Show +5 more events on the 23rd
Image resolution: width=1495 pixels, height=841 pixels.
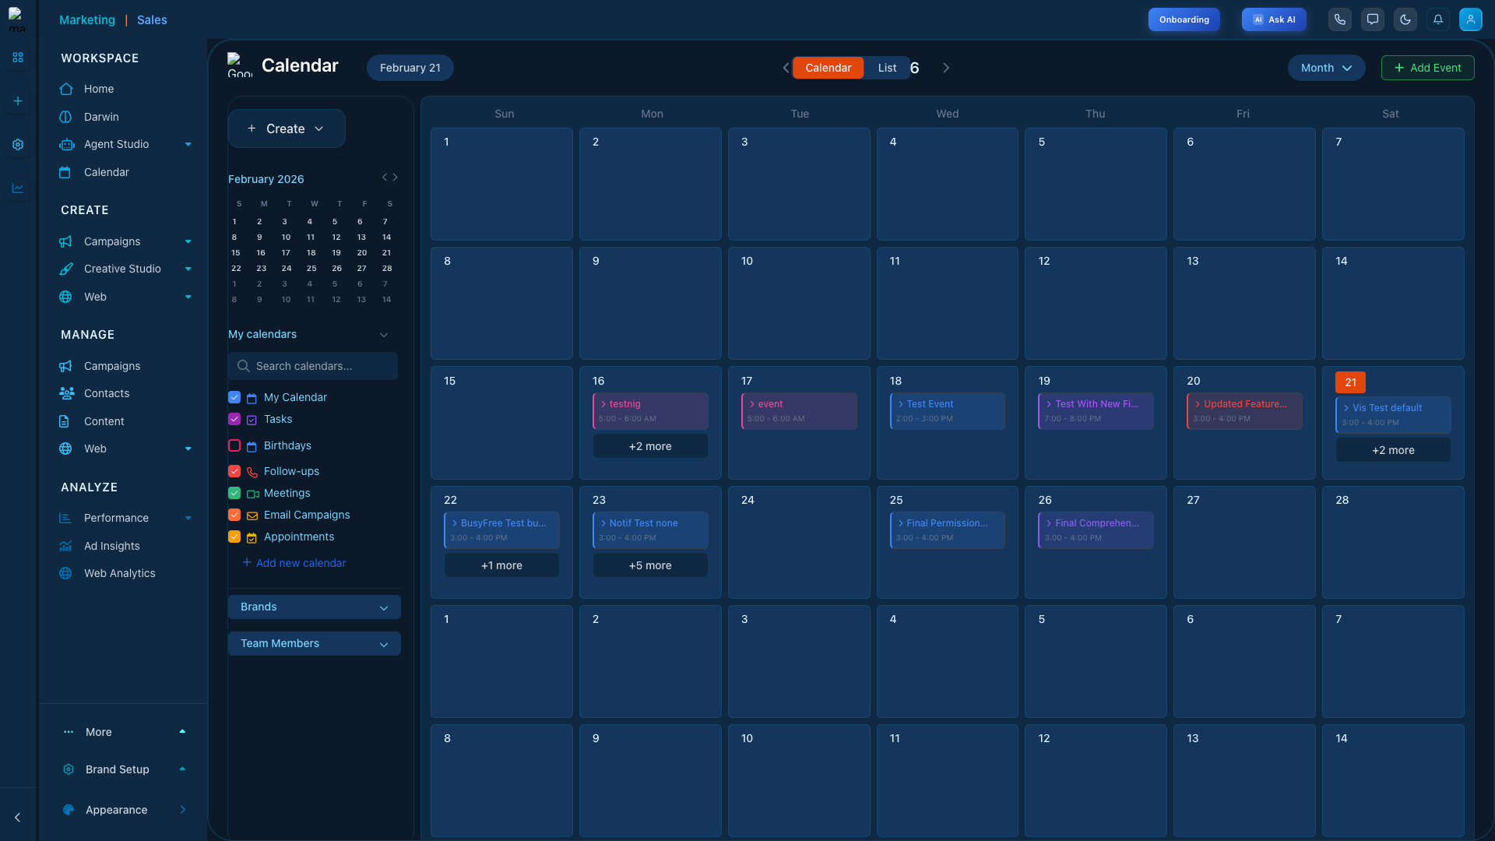pos(650,565)
